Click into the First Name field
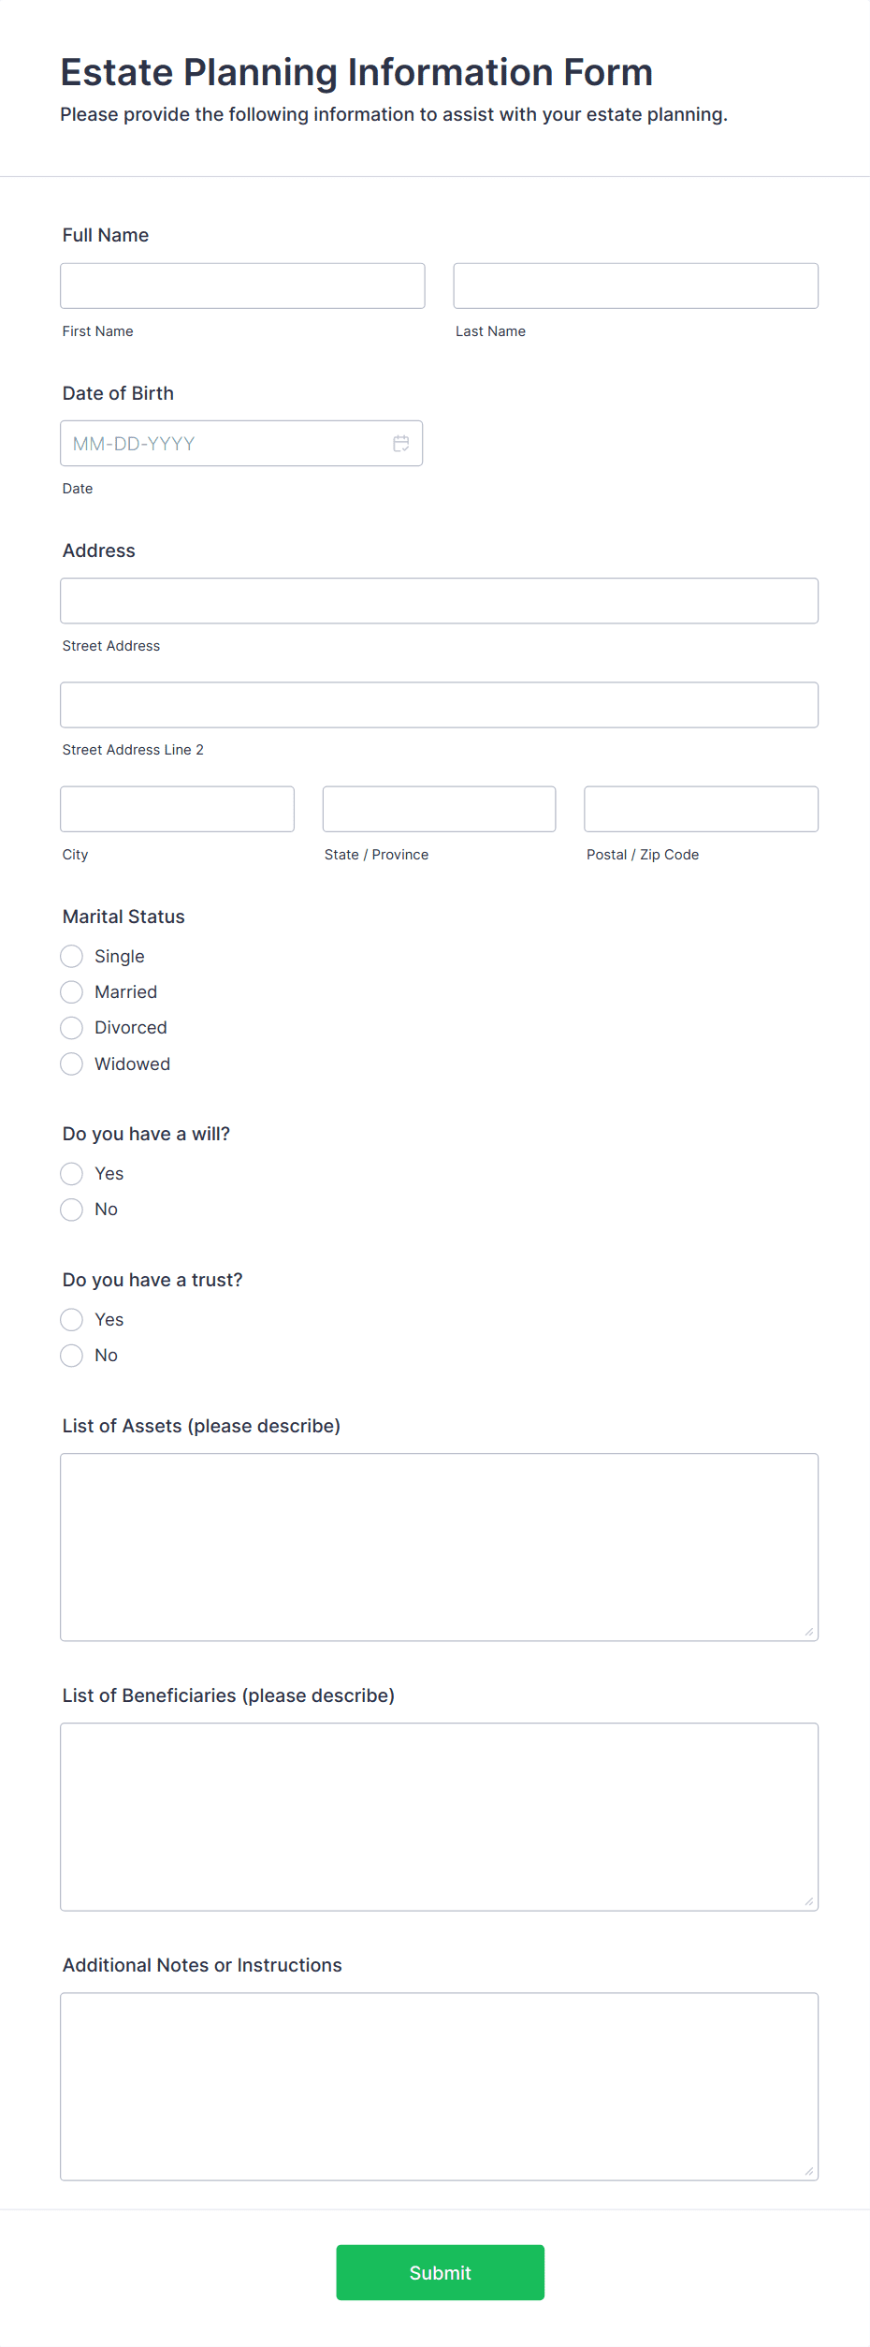 [x=241, y=286]
